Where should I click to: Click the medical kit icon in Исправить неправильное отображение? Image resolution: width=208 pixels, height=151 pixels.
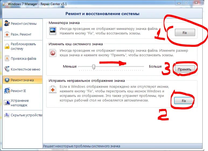53,89
